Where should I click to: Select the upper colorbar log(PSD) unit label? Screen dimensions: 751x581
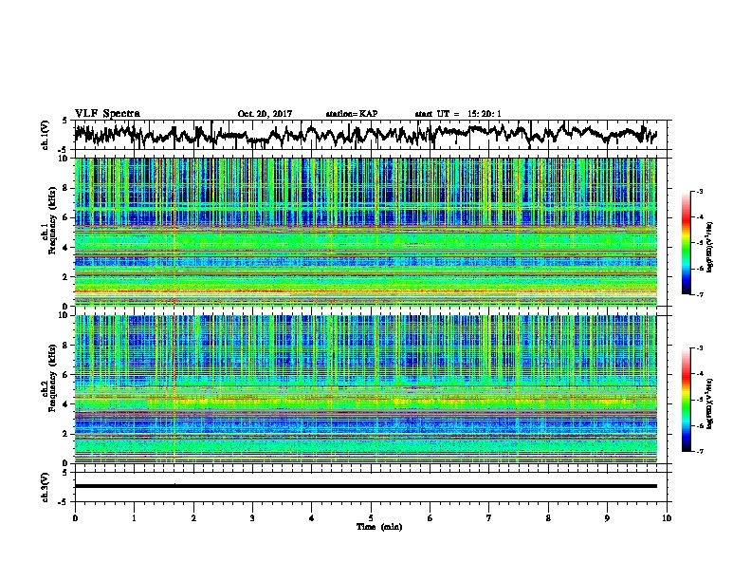tap(709, 247)
